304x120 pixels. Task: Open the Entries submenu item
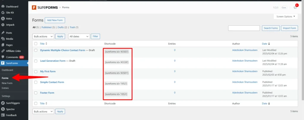pos(5,88)
